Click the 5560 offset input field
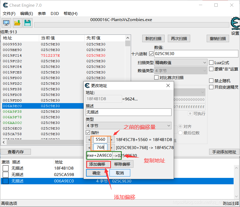 [x=100, y=139]
